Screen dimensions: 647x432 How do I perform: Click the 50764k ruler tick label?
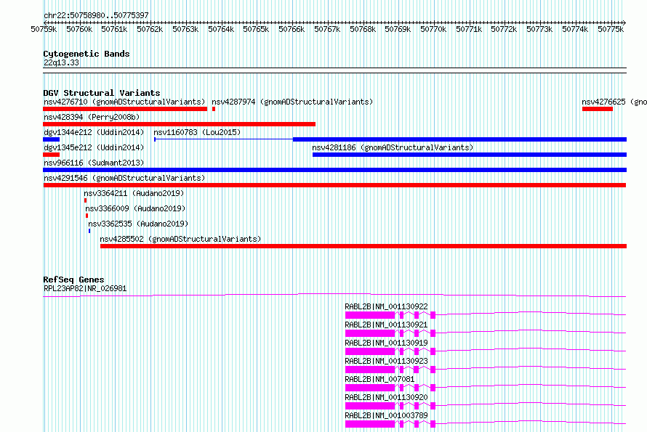point(221,29)
